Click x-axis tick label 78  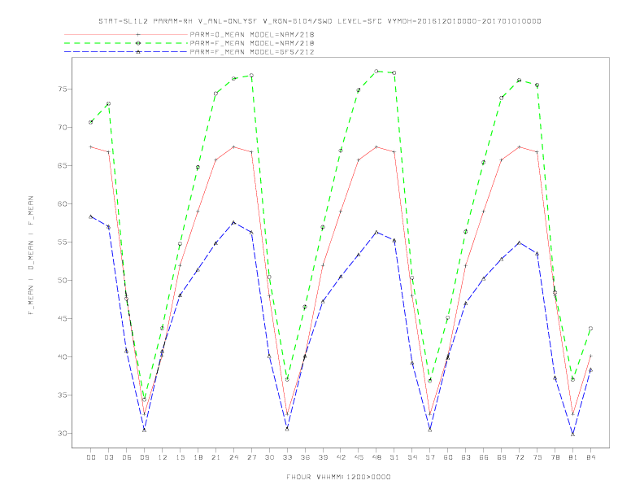[x=555, y=457]
